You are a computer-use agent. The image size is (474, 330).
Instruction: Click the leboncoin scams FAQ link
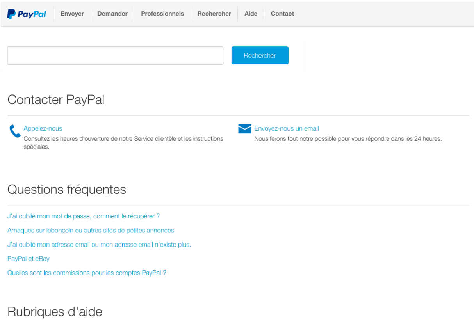point(91,230)
